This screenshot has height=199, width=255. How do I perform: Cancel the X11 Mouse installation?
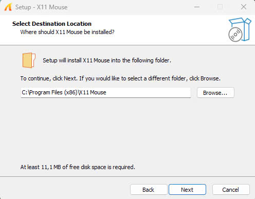231,190
